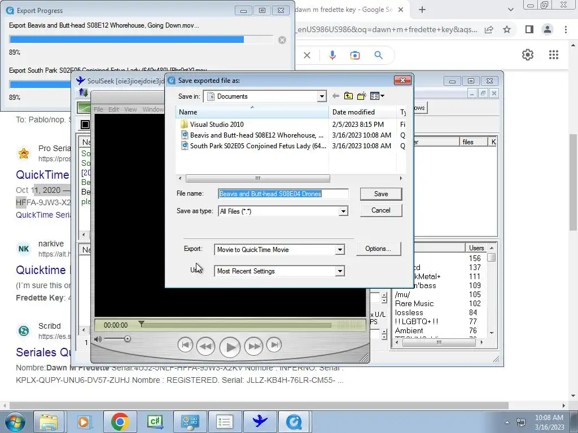Image resolution: width=578 pixels, height=433 pixels.
Task: Click the Google search magnifier icon
Action: (378, 55)
